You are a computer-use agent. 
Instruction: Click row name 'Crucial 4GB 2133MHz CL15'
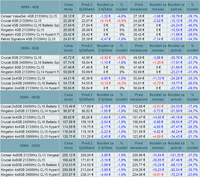[21, 21]
